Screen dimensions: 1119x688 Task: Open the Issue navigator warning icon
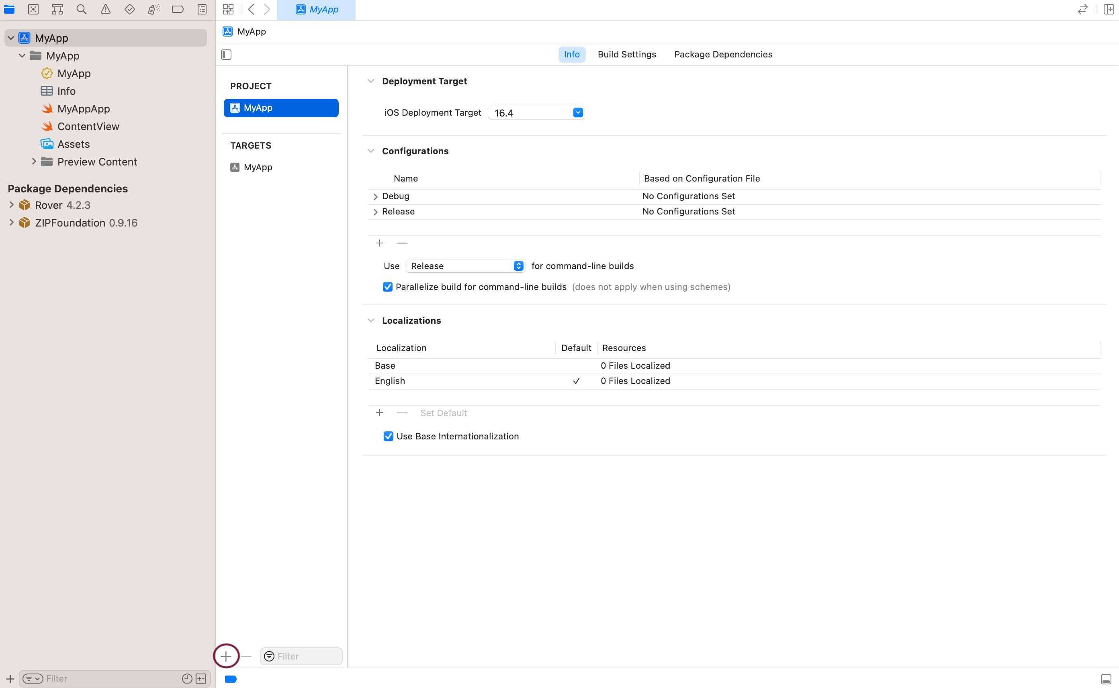(x=106, y=9)
